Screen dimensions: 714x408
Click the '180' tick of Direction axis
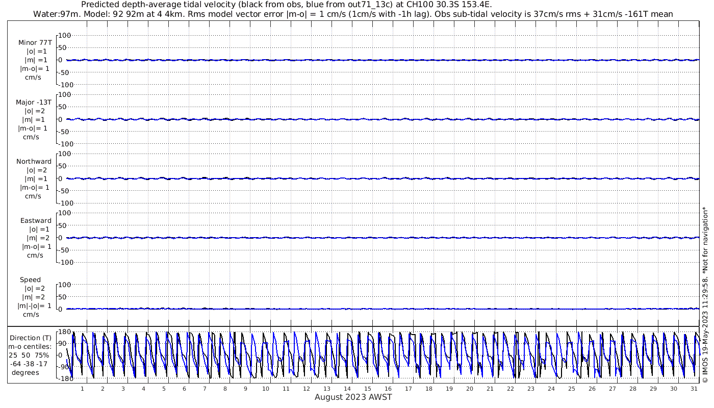pos(64,332)
